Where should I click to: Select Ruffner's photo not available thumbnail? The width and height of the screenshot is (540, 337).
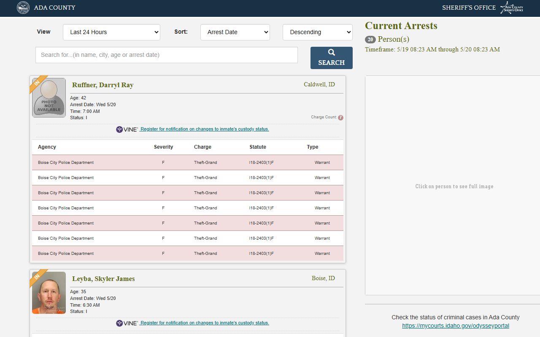point(49,98)
